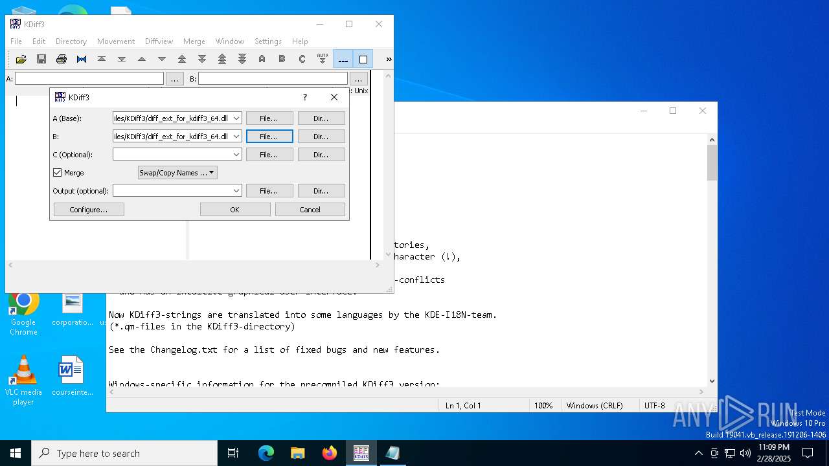
Task: Open the Swap/Copy Names menu button
Action: click(177, 173)
